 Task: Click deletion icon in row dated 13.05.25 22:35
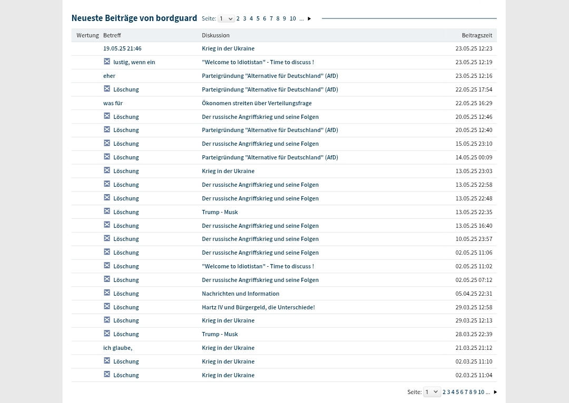[106, 211]
